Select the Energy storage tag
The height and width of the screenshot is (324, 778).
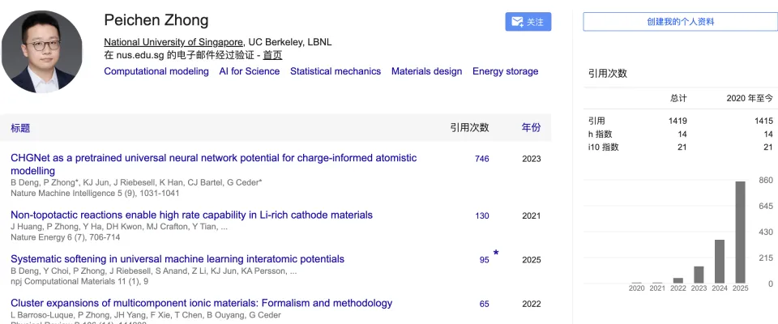(x=505, y=71)
